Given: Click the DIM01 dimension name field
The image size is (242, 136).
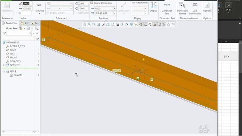Looking at the screenshot, I should click(28, 4).
